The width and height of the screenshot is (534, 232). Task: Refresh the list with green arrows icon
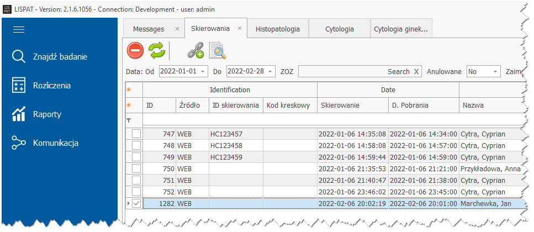click(x=157, y=51)
